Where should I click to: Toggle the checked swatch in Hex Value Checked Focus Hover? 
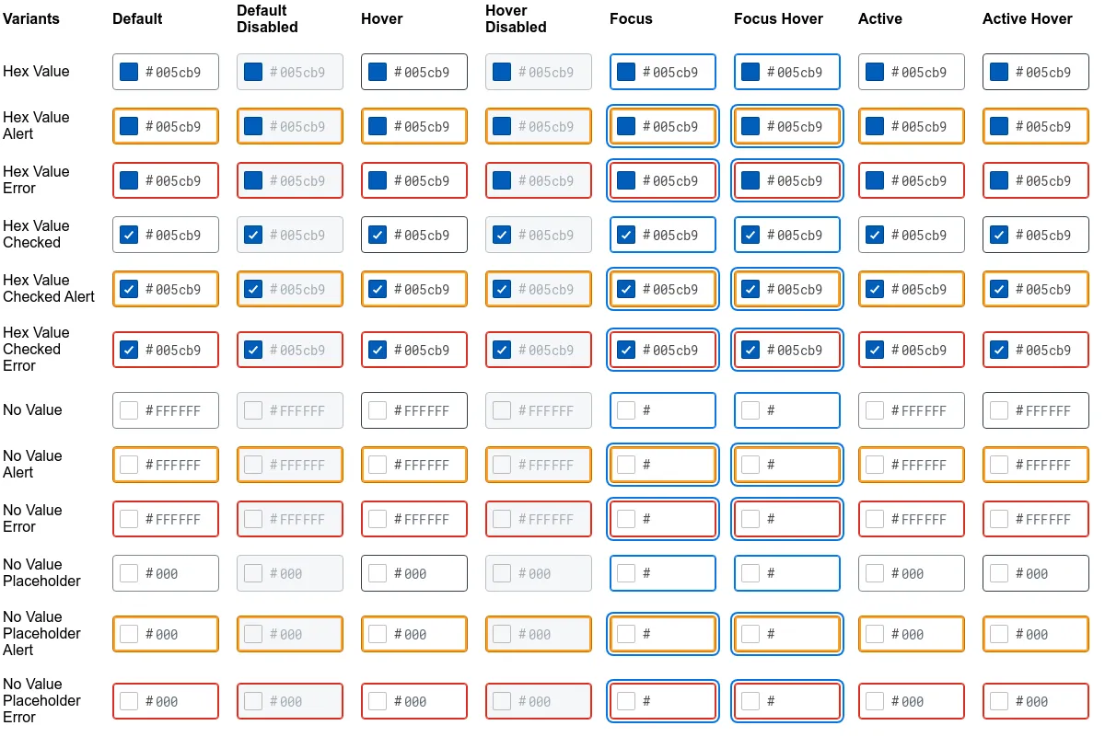coord(750,235)
